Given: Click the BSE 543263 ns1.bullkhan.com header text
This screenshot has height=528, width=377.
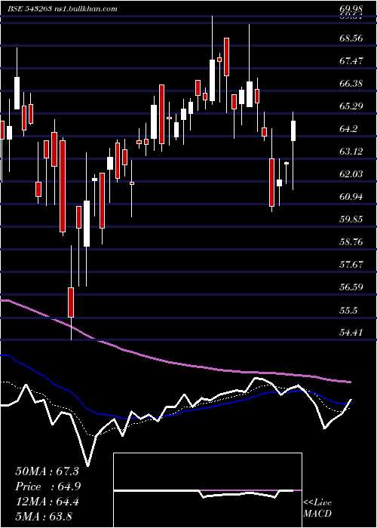Looking at the screenshot, I should click(63, 9).
